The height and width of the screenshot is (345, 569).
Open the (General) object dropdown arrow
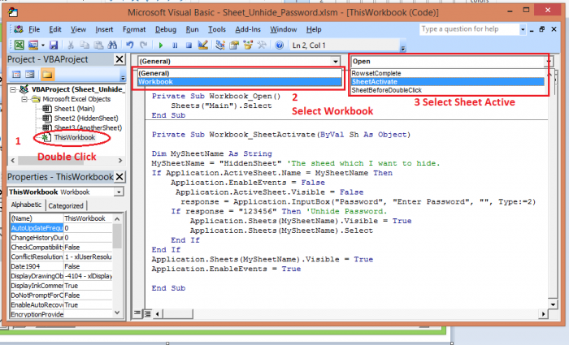[x=336, y=62]
